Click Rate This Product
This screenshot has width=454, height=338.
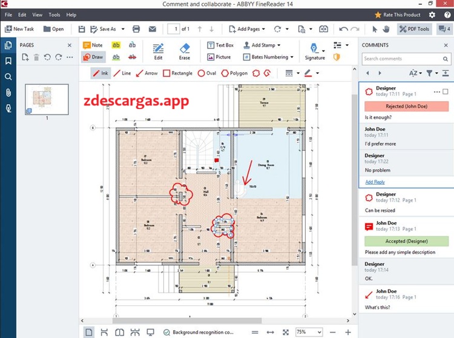pyautogui.click(x=398, y=15)
